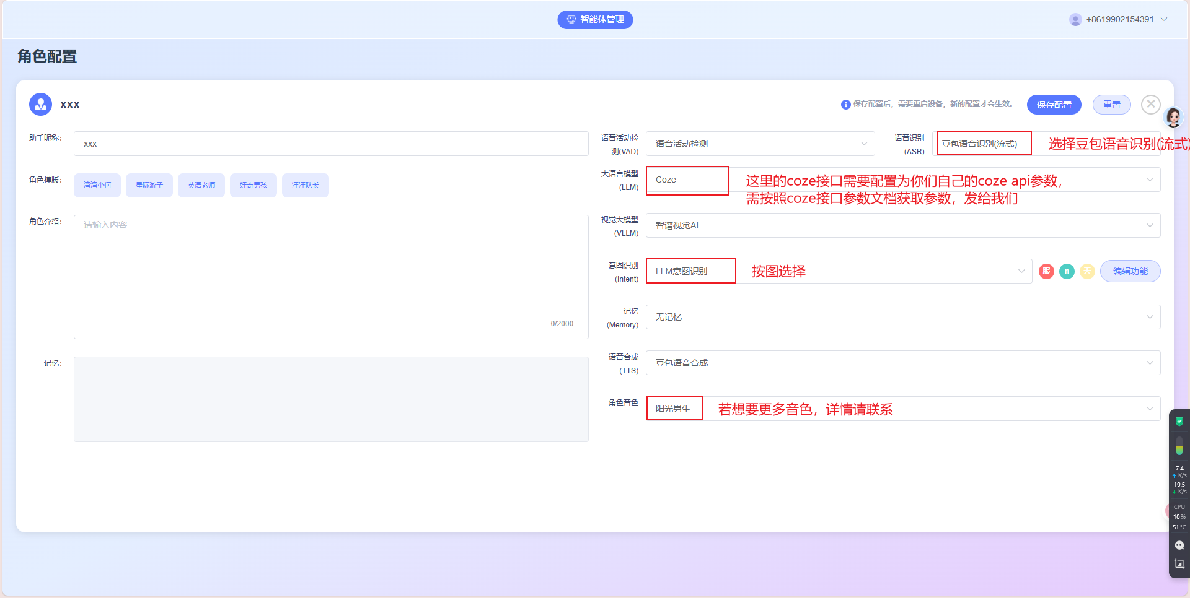This screenshot has width=1190, height=598.
Task: Open the chat bubble icon in sidebar widget
Action: click(x=1179, y=545)
